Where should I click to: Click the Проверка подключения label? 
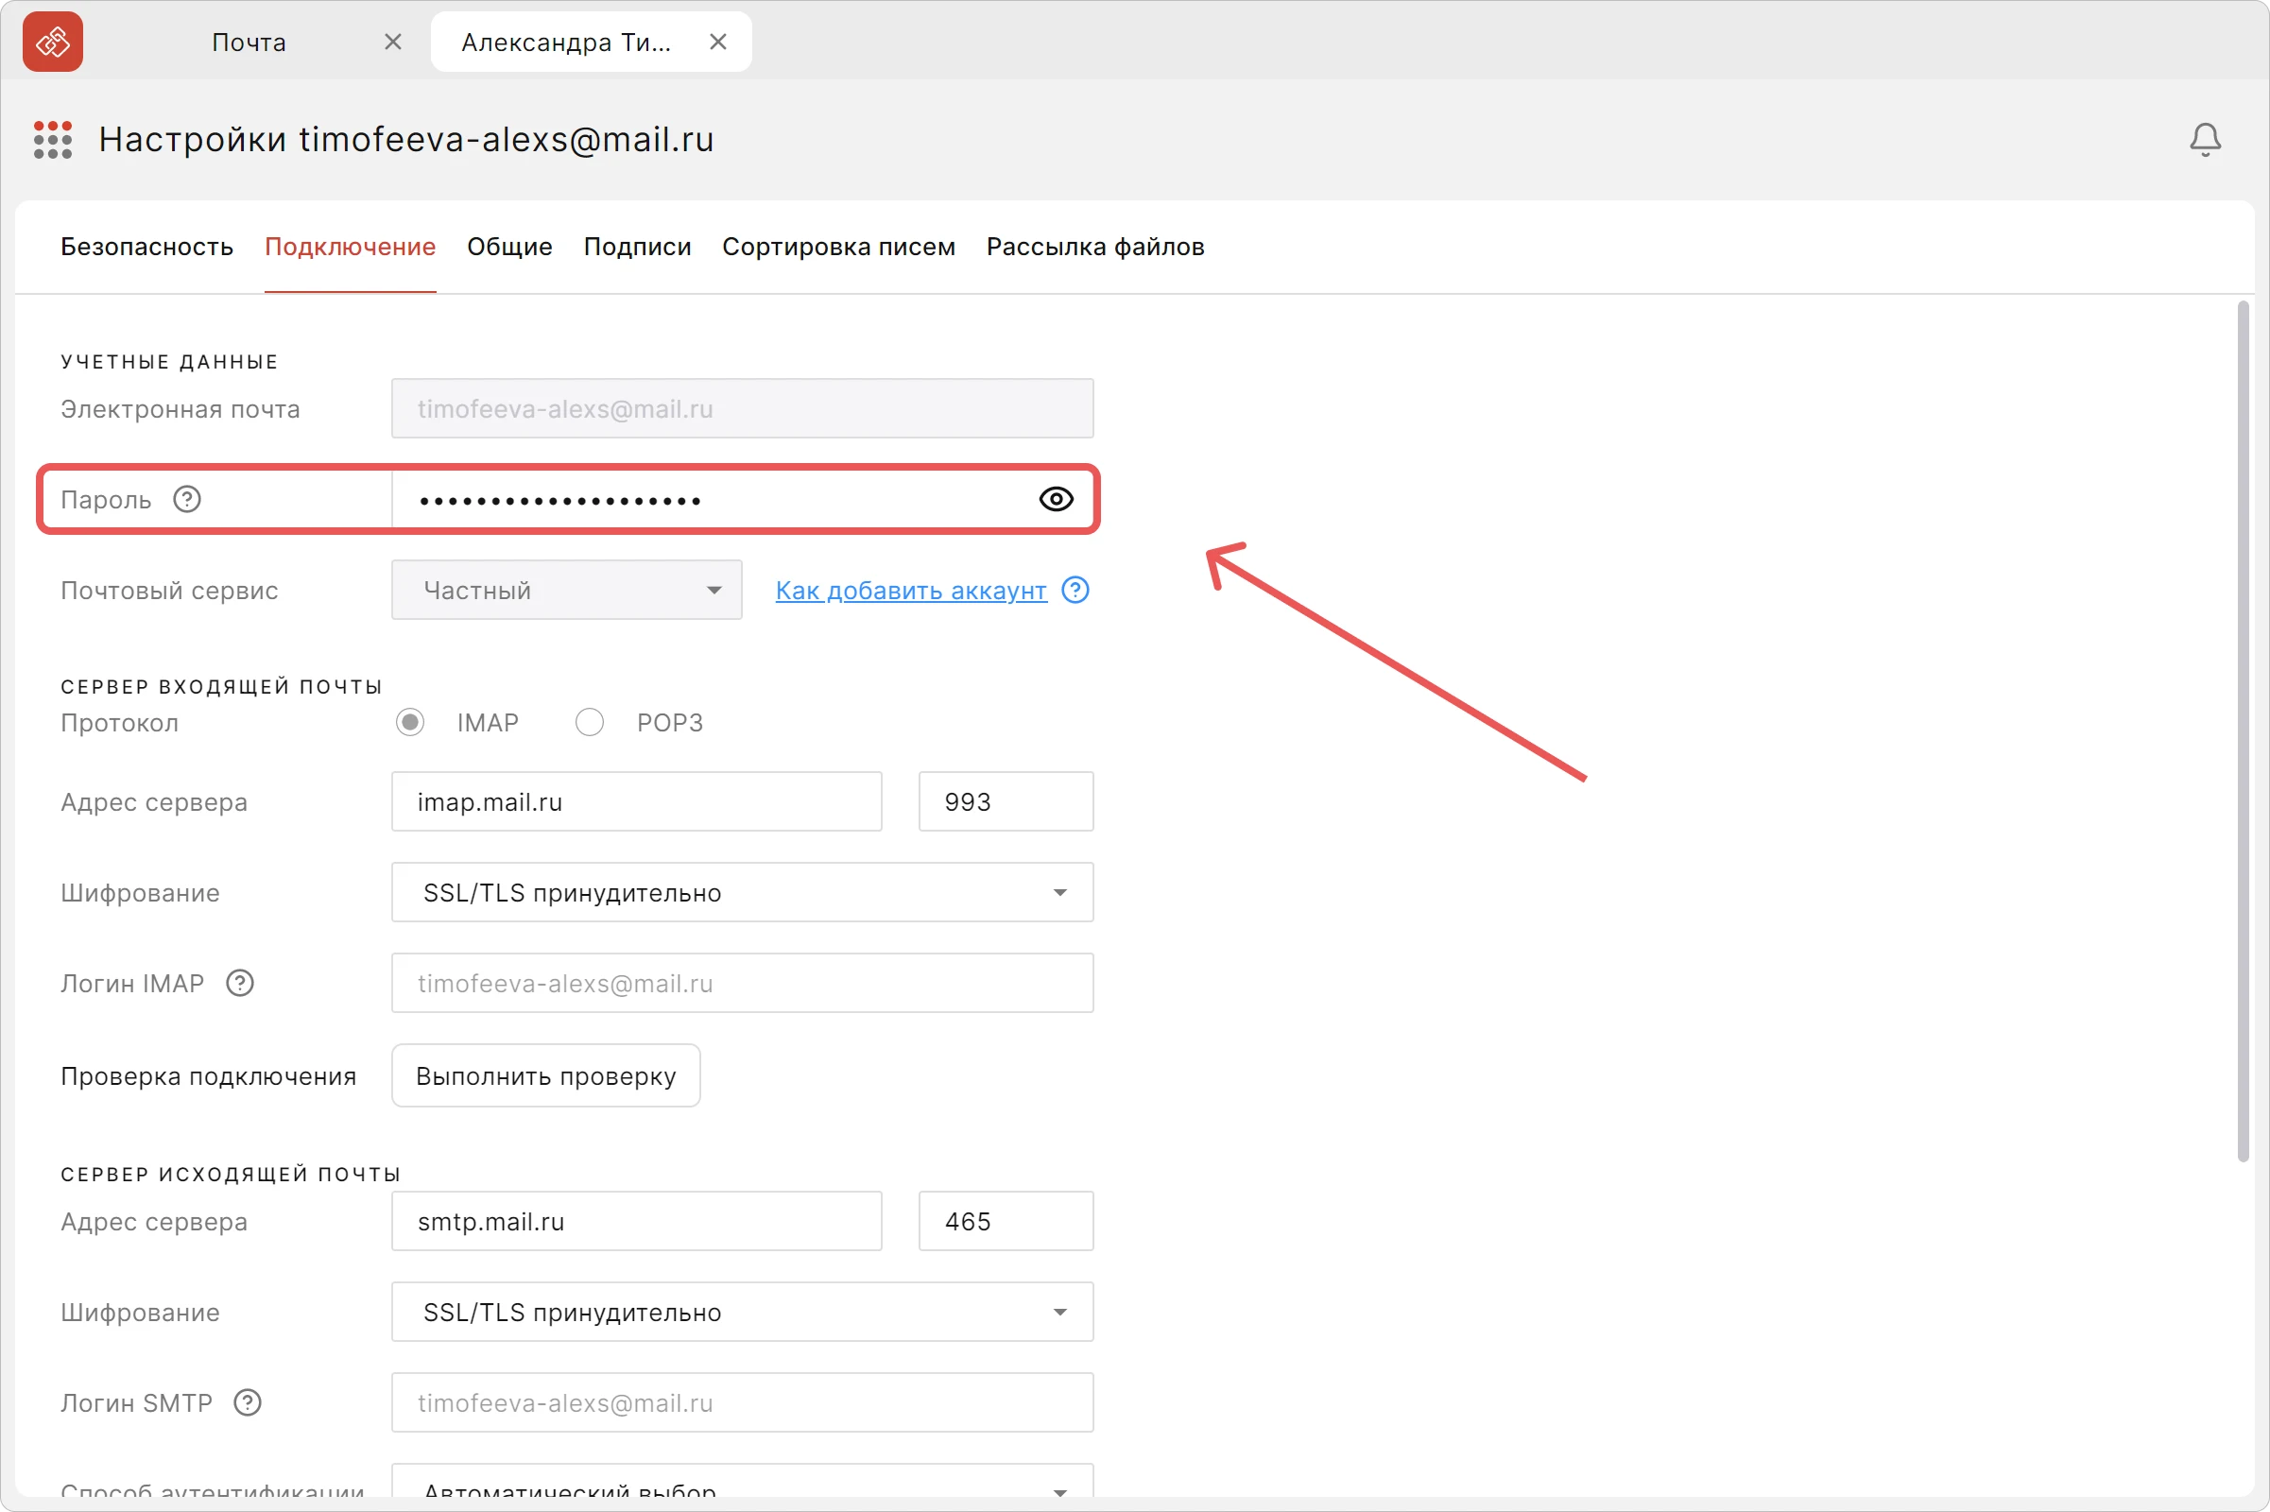(x=208, y=1076)
